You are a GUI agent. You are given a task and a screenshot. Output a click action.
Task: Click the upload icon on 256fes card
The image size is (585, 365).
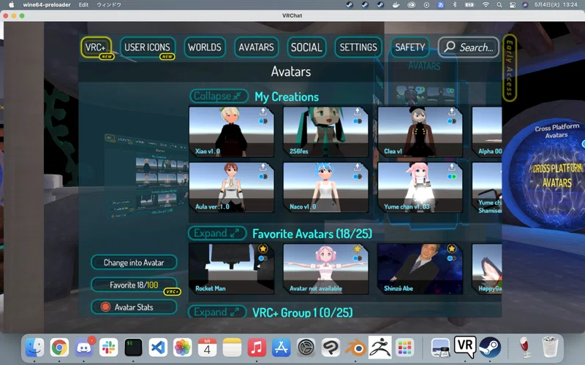pyautogui.click(x=358, y=111)
